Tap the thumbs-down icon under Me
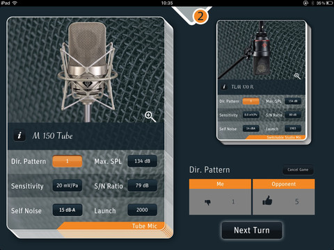Image resolution: width=334 pixels, height=250 pixels. pyautogui.click(x=207, y=202)
